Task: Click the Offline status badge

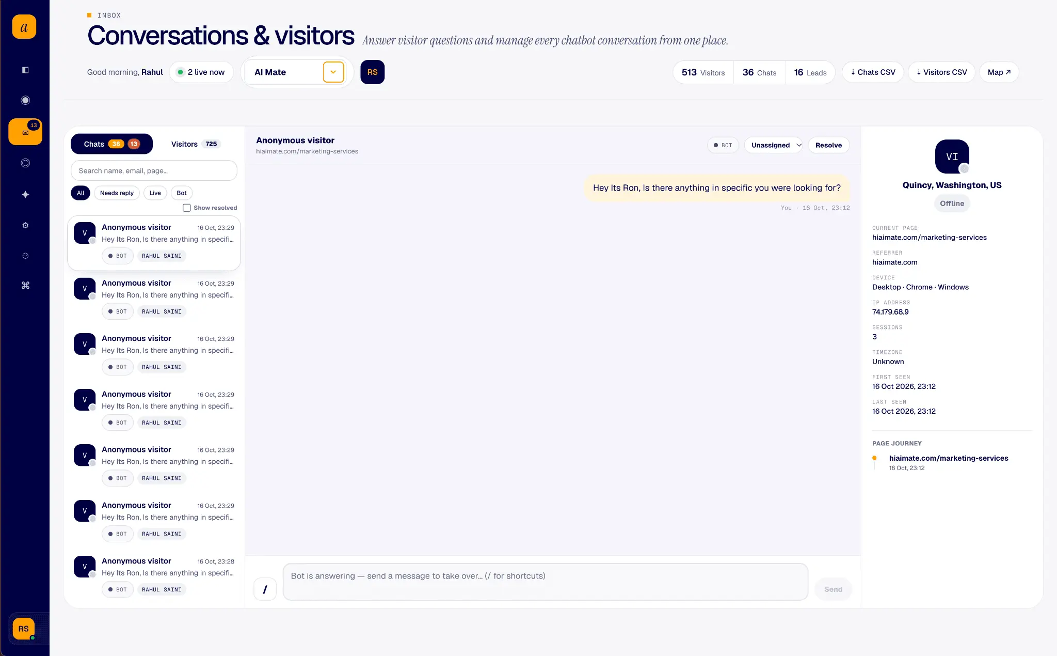Action: (952, 204)
